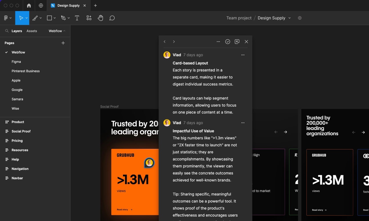Mark comment thread as resolved
The image size is (369, 221).
[228, 42]
